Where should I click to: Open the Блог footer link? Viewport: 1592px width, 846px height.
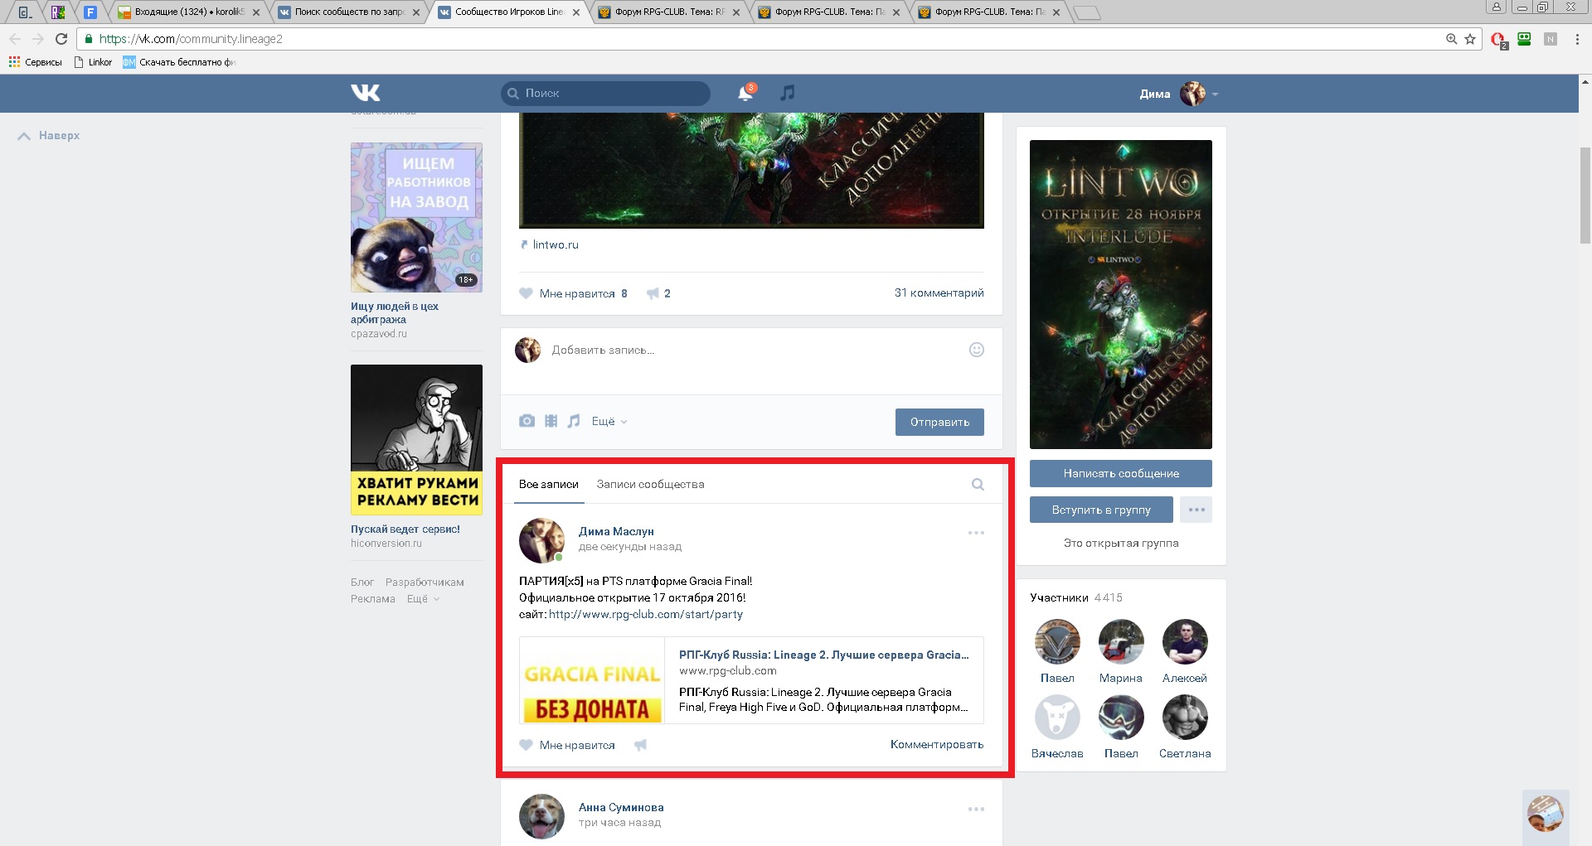(362, 583)
